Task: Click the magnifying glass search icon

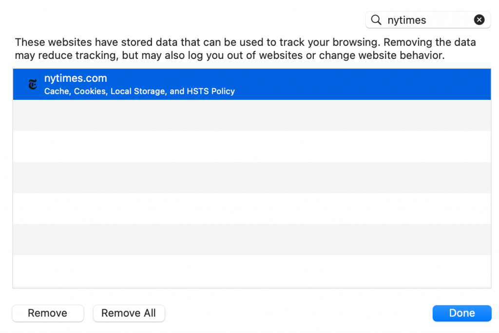Action: [376, 20]
